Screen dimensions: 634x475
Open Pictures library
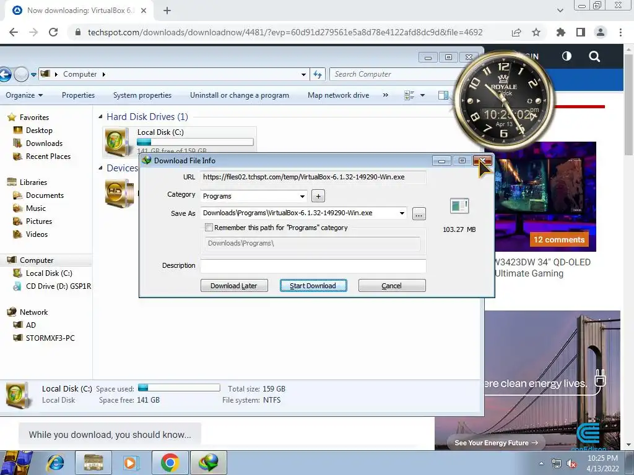[39, 221]
